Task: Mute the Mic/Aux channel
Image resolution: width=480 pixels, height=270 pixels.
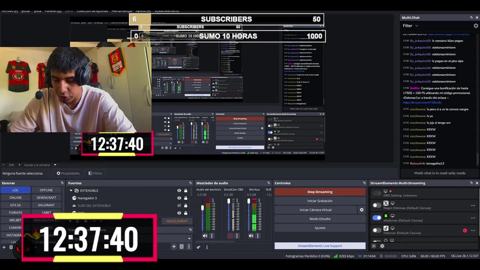Action: coord(251,236)
